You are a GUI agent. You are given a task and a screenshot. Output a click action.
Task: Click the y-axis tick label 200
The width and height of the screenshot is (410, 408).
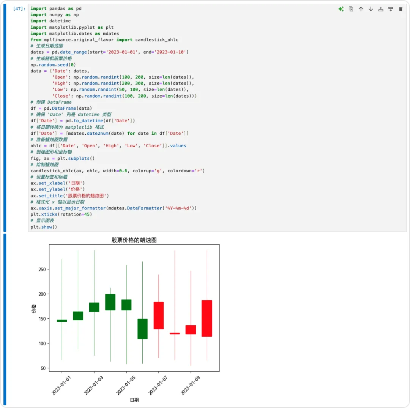tap(42, 294)
